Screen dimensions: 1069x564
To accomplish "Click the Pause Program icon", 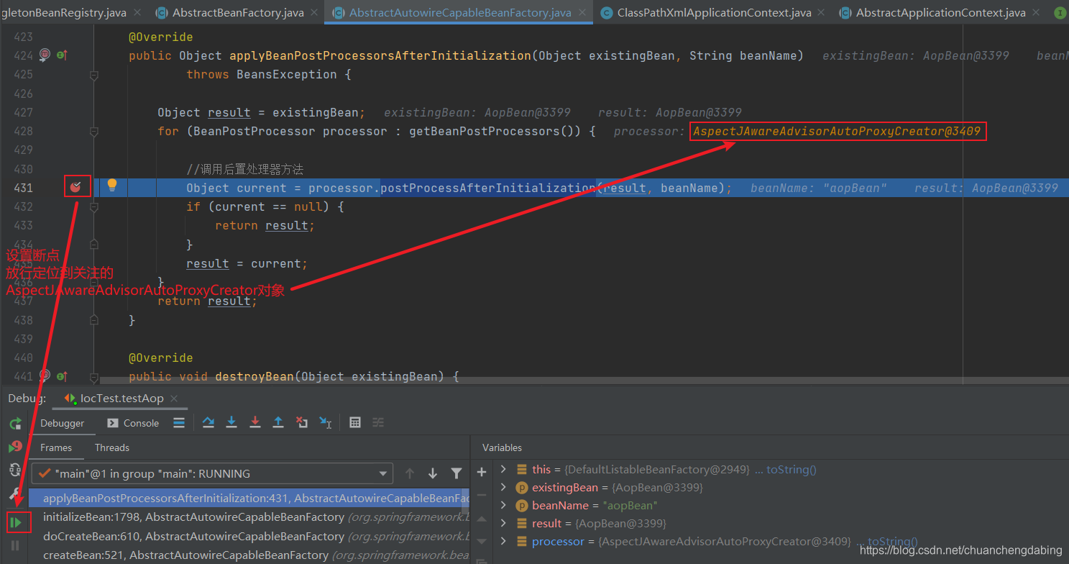I will click(x=16, y=546).
